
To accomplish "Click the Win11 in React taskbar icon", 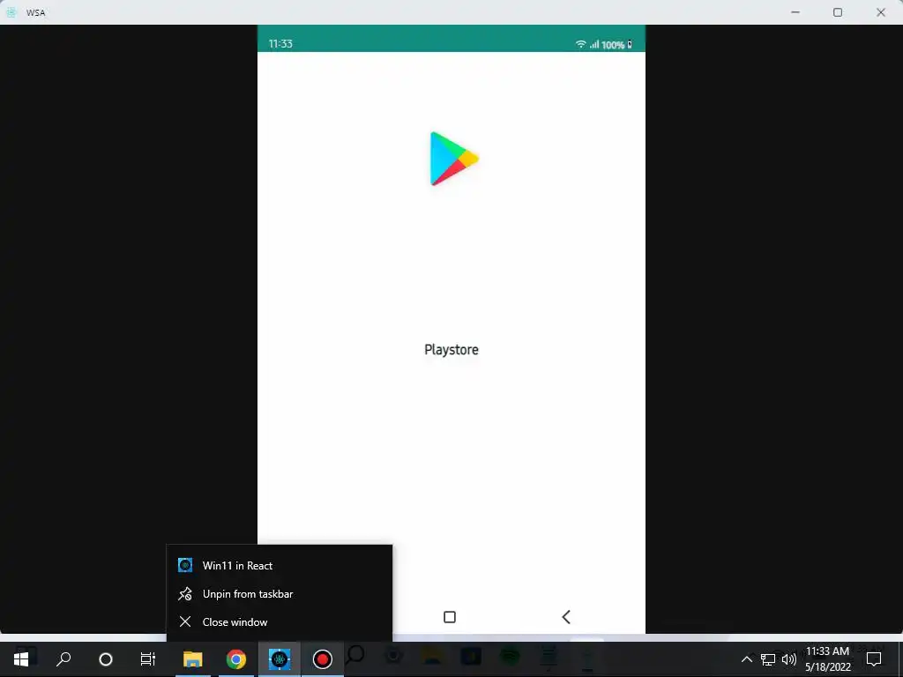I will pos(280,659).
